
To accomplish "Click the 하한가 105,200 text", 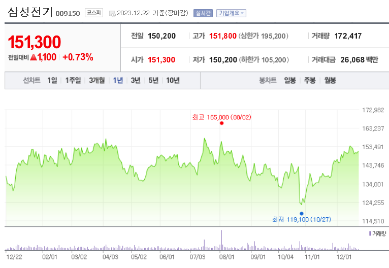I will coord(264,60).
